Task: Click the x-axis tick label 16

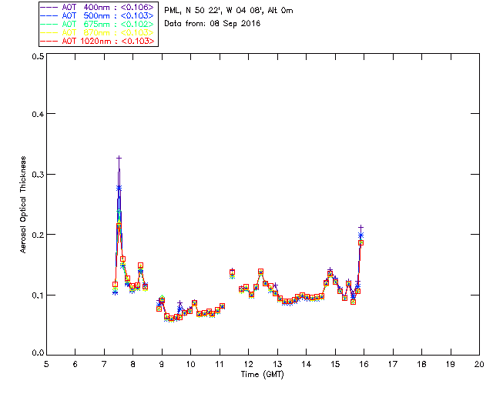Action: [x=364, y=364]
